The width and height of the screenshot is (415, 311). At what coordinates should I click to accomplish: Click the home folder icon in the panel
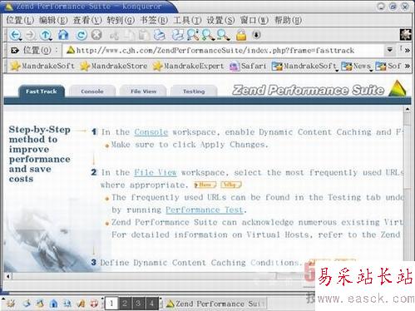[x=53, y=304]
